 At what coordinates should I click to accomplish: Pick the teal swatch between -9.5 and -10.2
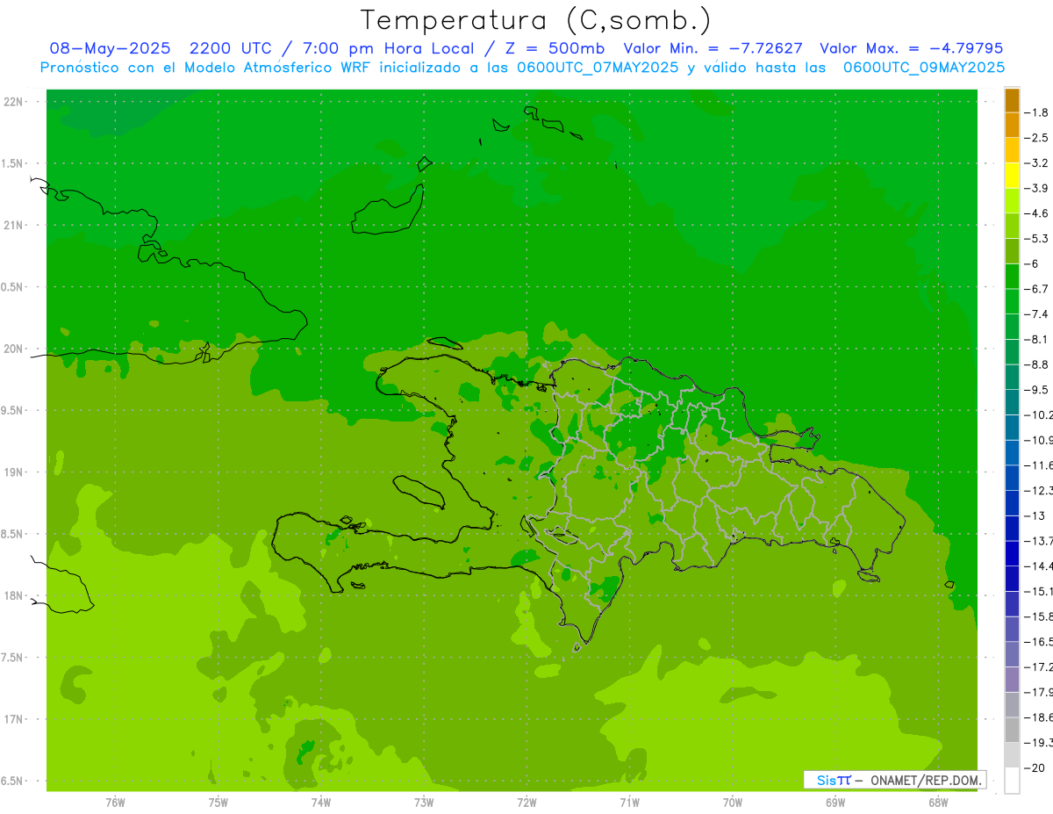[1012, 402]
